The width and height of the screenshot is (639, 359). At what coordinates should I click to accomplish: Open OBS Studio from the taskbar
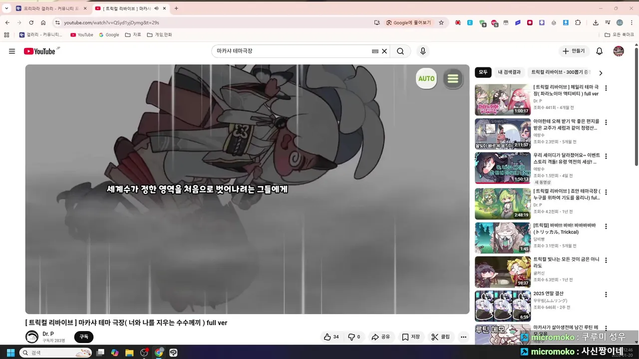point(144,353)
